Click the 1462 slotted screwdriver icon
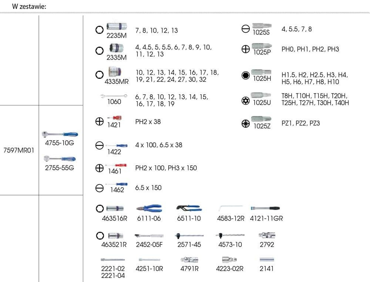Viewport: 370px width, 282px height. (117, 184)
